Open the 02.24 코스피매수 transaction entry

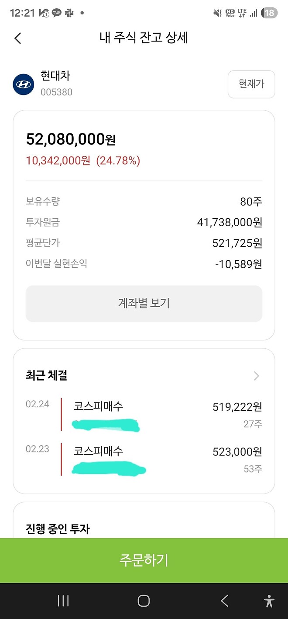pos(144,413)
